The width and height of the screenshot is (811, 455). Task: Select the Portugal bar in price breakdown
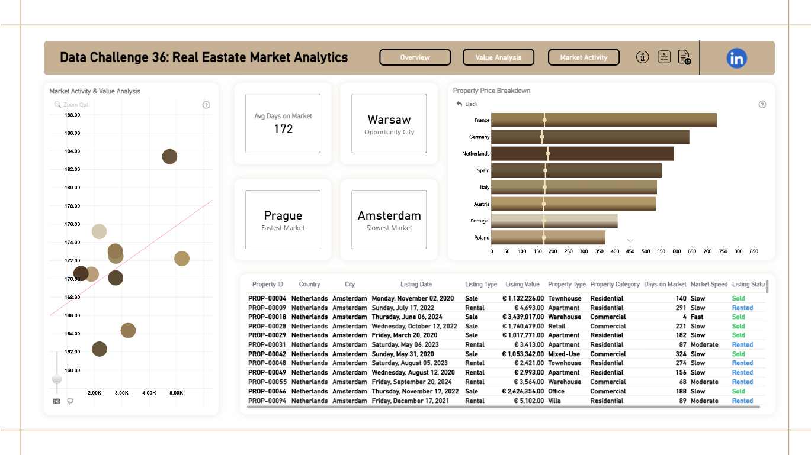(554, 221)
